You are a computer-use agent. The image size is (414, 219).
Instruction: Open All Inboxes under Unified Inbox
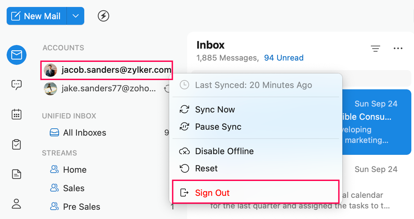pos(85,133)
